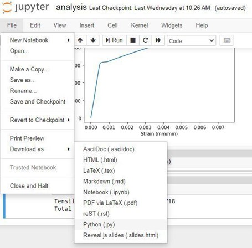Viewport: 252px width, 248px height.
Task: Select Rename... menu entry
Action: click(38, 91)
